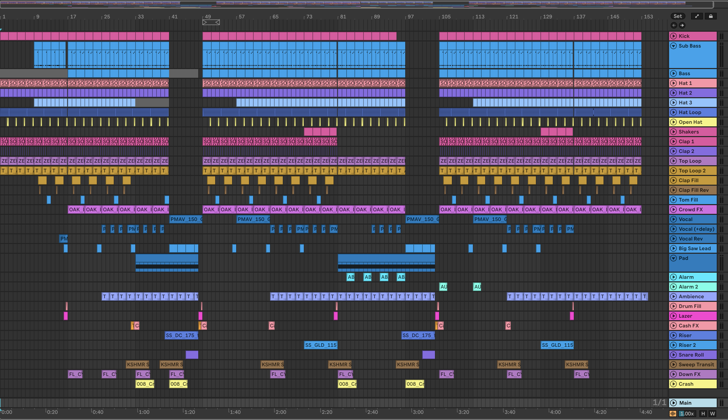This screenshot has width=728, height=420.
Task: Click the automation mode button next to Set
Action: (x=697, y=16)
